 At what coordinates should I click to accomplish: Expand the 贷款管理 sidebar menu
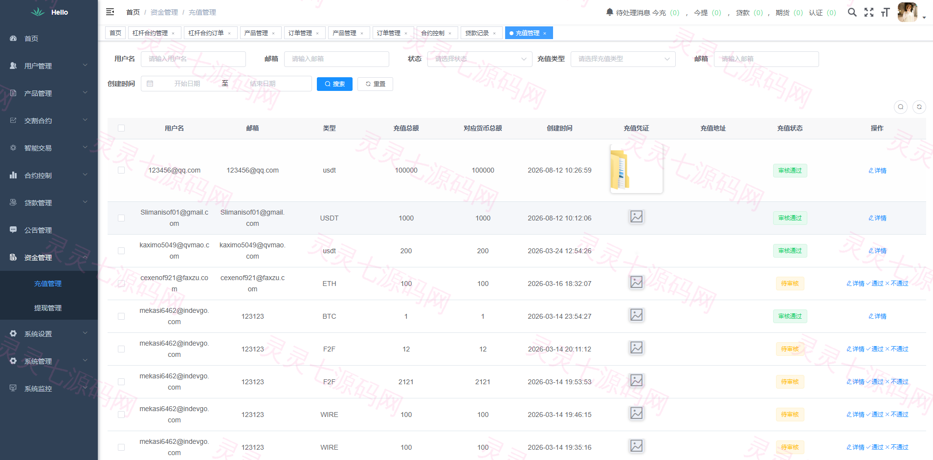(x=49, y=202)
